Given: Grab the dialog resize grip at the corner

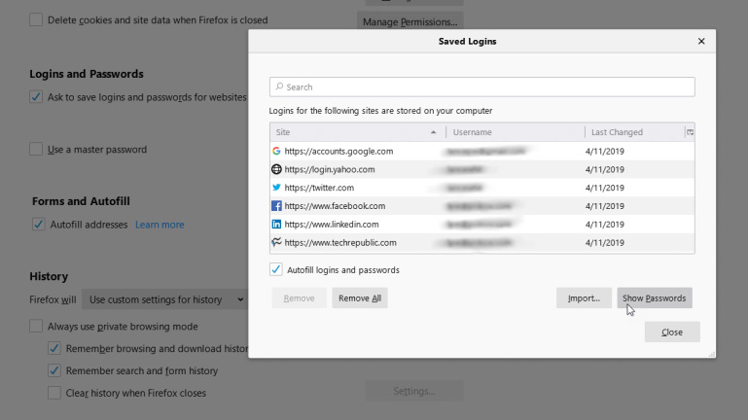Looking at the screenshot, I should (x=711, y=354).
